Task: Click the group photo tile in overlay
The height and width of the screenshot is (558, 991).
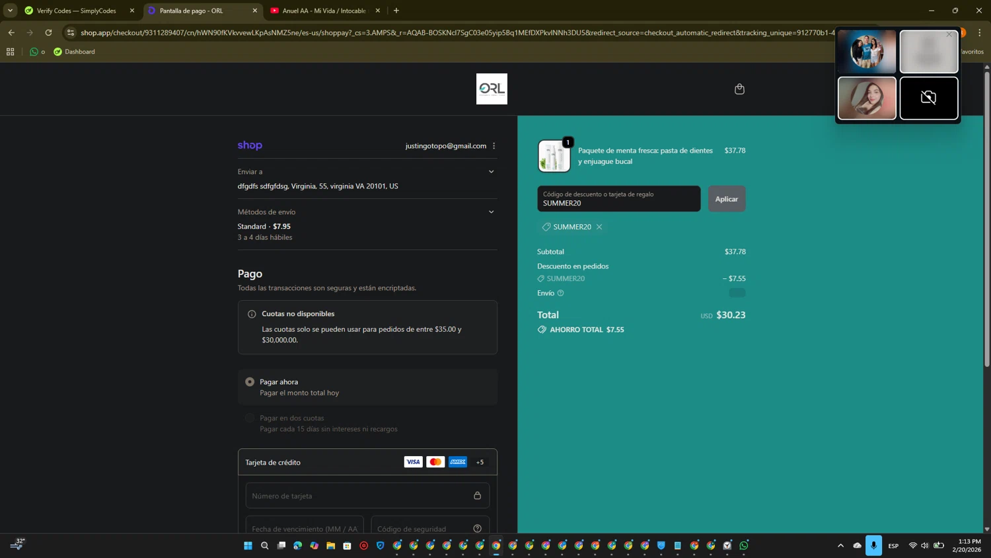Action: pyautogui.click(x=867, y=51)
